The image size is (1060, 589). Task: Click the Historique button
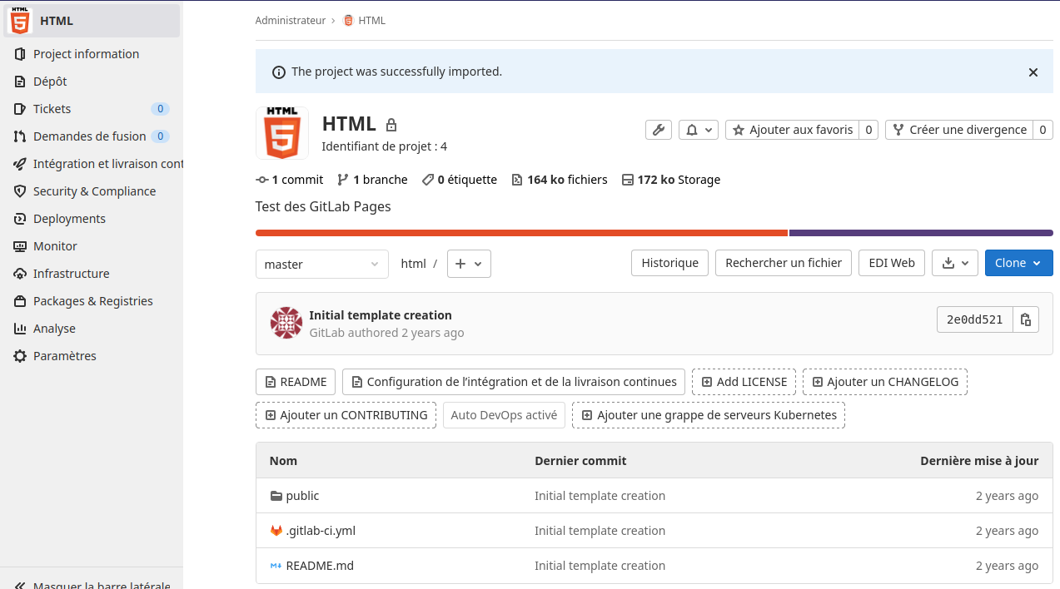click(x=669, y=263)
